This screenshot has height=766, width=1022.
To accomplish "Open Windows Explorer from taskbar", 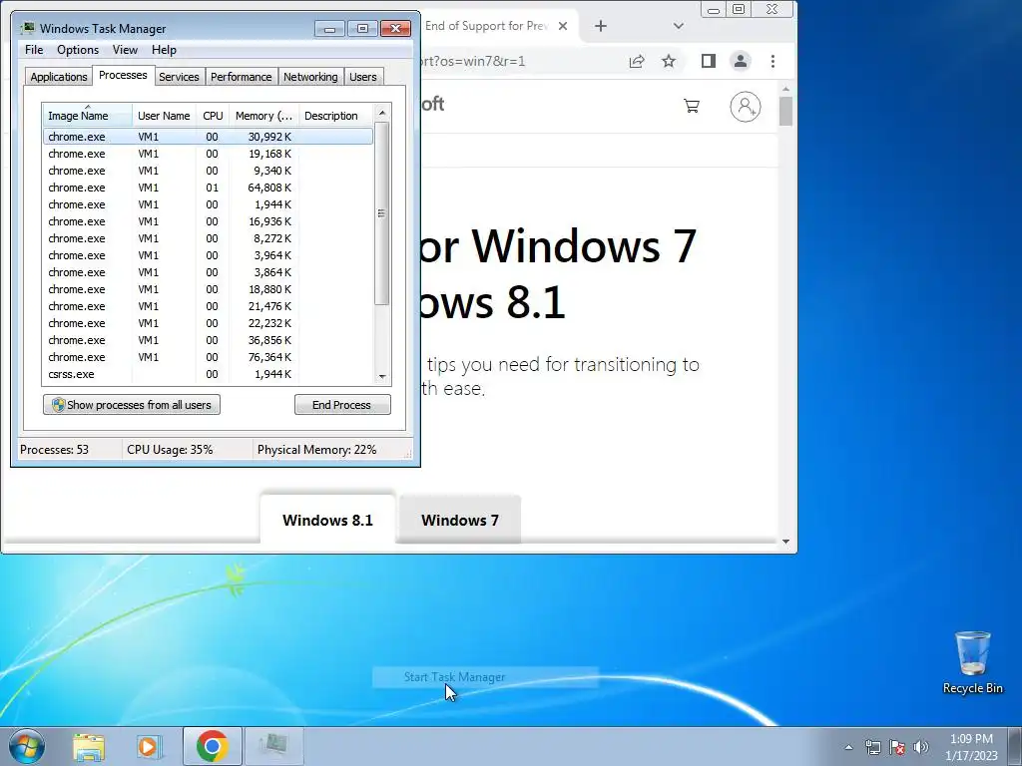I will coord(89,747).
